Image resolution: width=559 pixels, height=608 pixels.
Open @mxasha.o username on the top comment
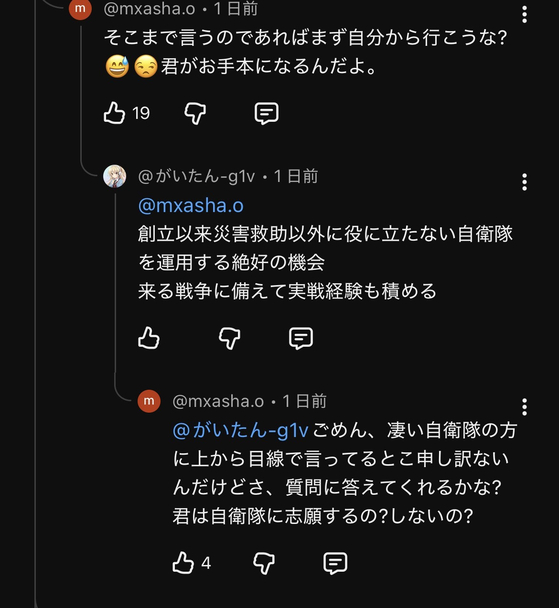150,9
